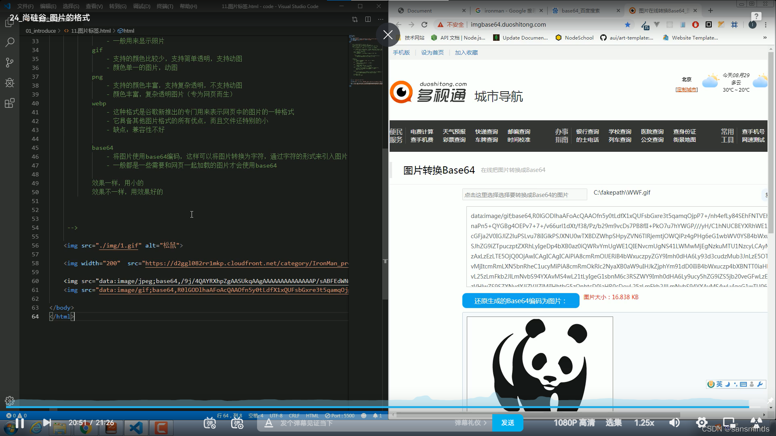Open aui/art-template bookmark
The width and height of the screenshot is (776, 436).
point(627,38)
